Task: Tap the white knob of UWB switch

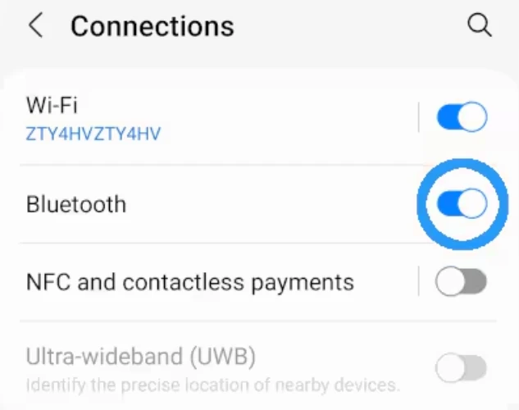Action: 450,367
